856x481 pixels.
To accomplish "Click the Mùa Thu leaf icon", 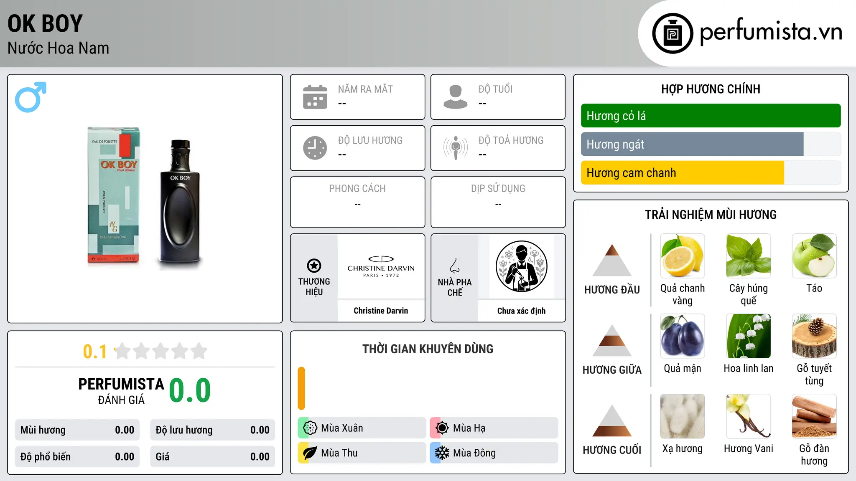I will click(x=310, y=453).
